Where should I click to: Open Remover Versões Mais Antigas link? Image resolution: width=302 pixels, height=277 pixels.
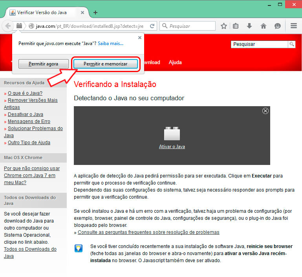(x=31, y=104)
